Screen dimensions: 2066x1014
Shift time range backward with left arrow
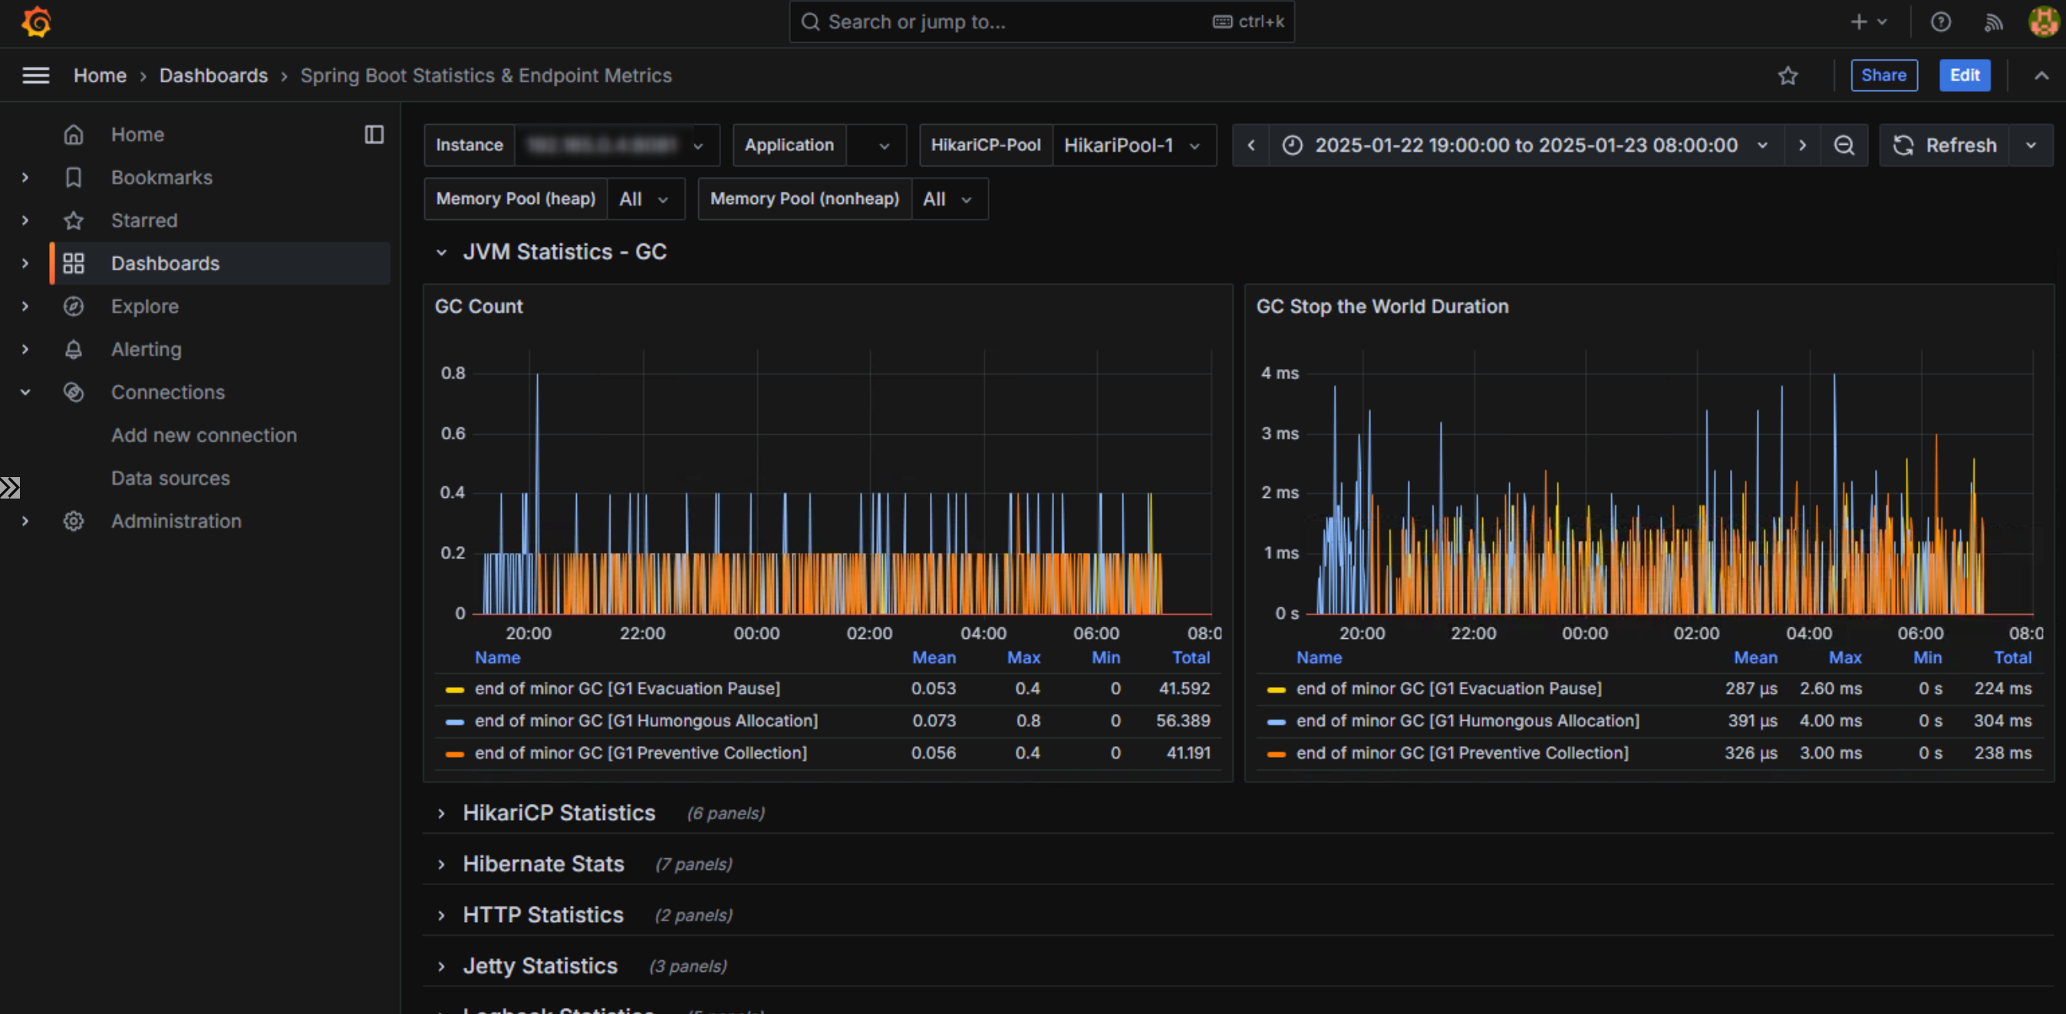point(1251,145)
